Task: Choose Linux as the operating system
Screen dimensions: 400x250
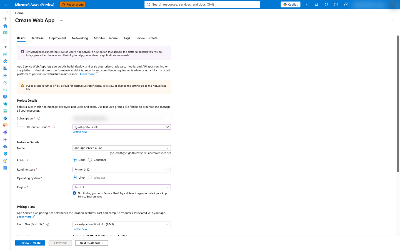Action: [75, 177]
